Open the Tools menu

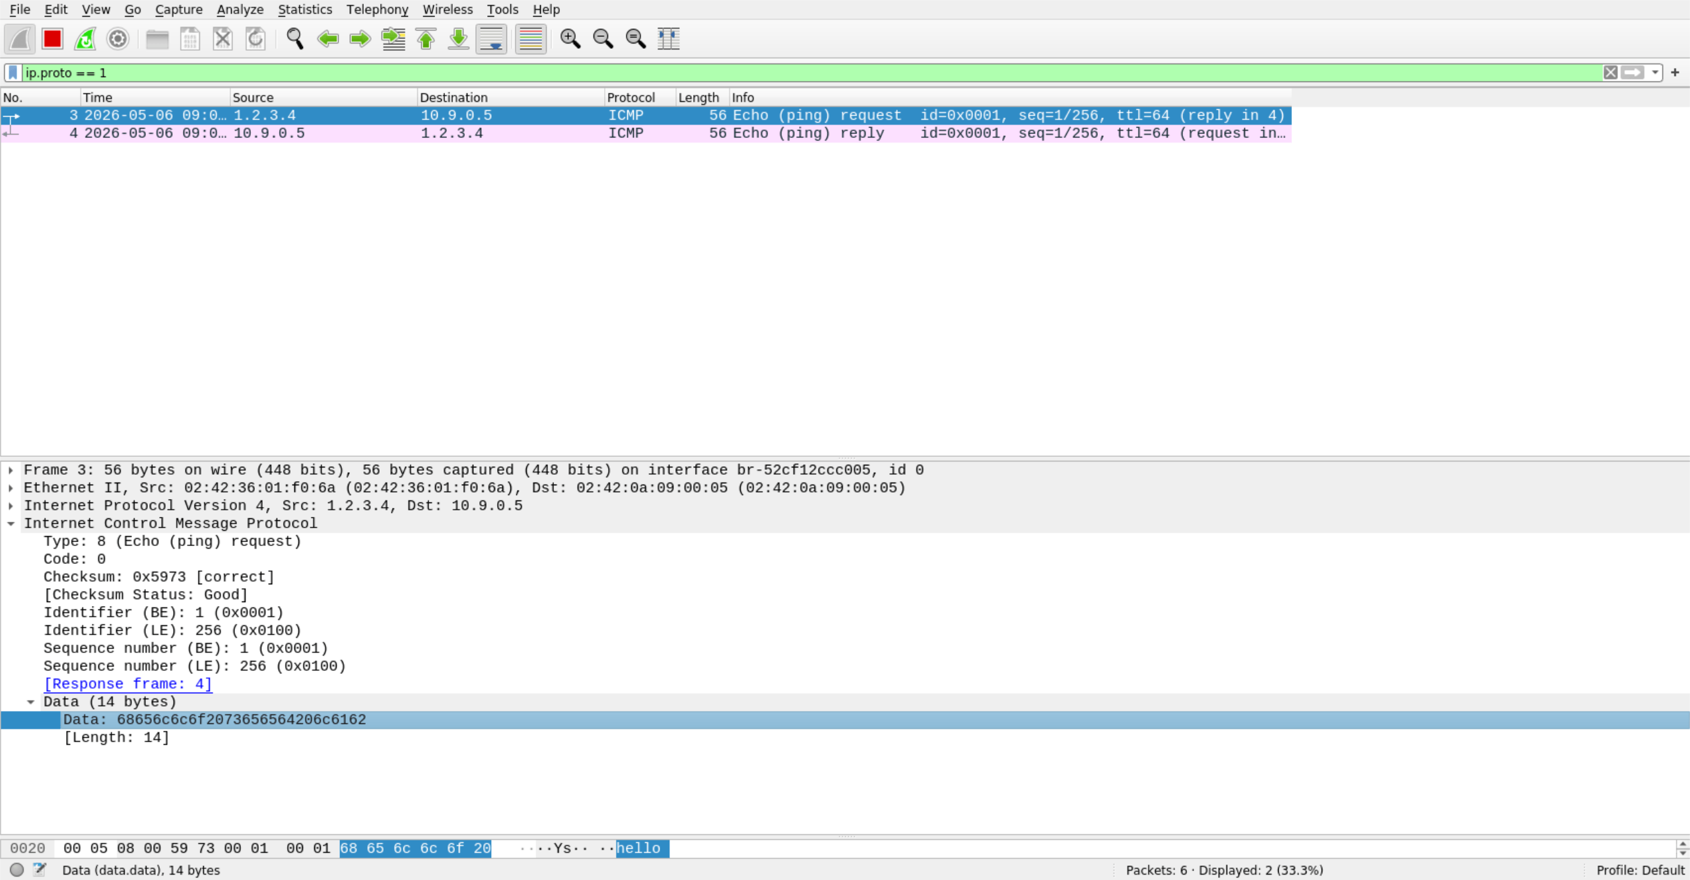(x=502, y=9)
